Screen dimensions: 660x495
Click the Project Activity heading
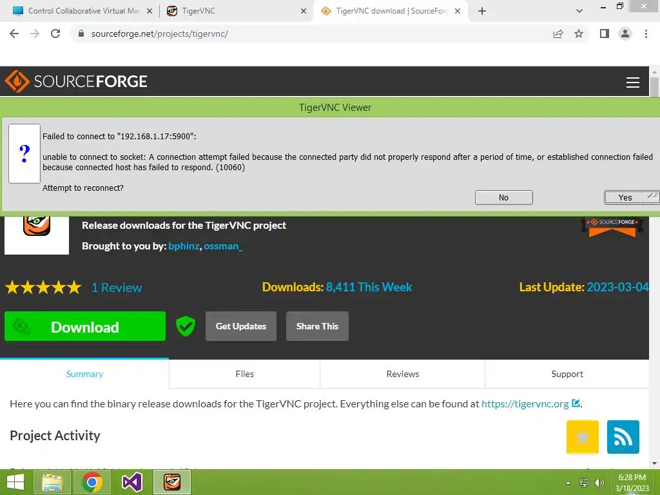tap(55, 436)
